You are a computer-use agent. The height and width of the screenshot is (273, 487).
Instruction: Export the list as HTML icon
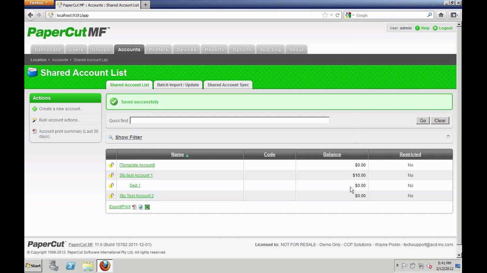click(141, 207)
